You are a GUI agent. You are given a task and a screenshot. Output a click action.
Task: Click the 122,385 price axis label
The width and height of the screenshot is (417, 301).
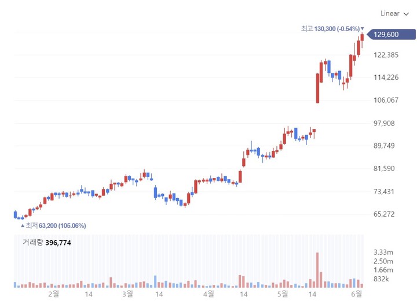tap(386, 55)
